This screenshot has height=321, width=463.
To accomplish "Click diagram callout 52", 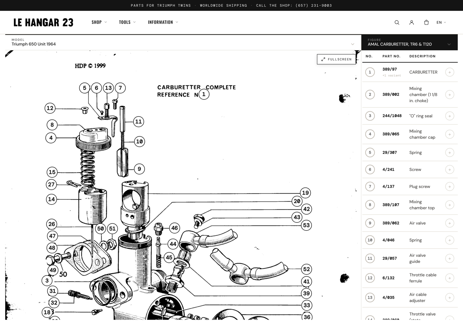I will click(x=306, y=269).
